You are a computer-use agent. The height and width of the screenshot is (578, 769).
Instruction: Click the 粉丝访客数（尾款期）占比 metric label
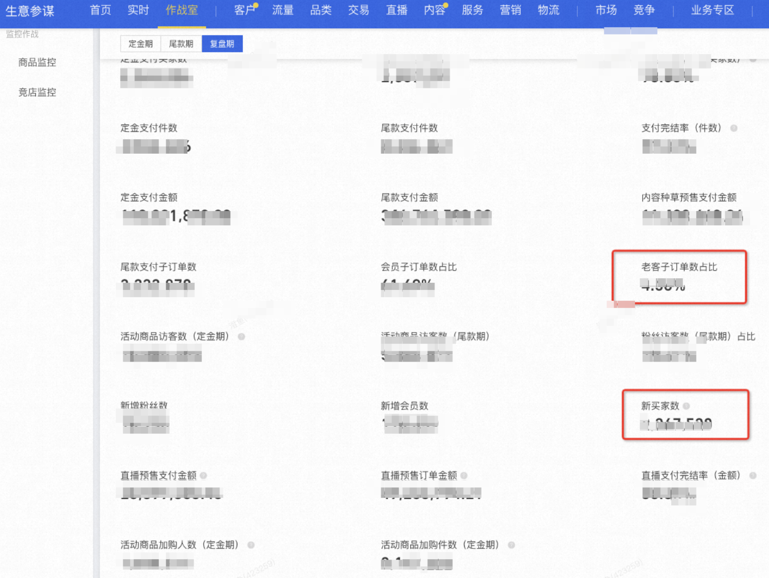tap(698, 336)
